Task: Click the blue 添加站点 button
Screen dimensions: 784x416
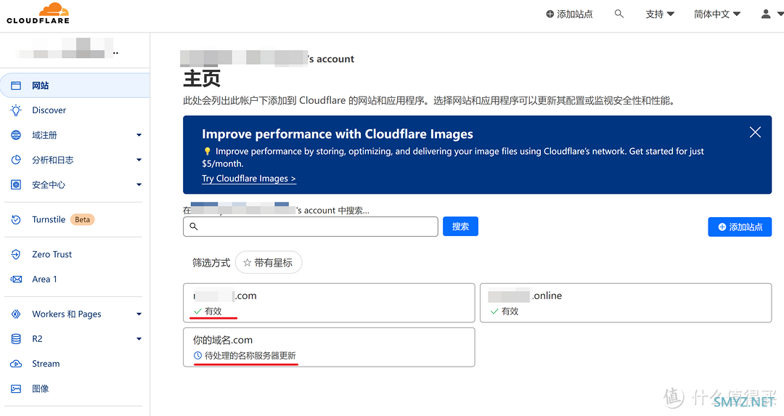Action: 740,227
